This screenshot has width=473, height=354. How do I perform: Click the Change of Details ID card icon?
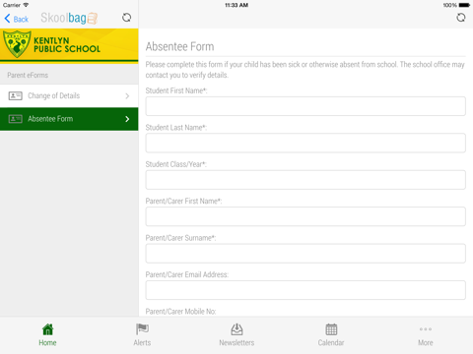click(15, 95)
